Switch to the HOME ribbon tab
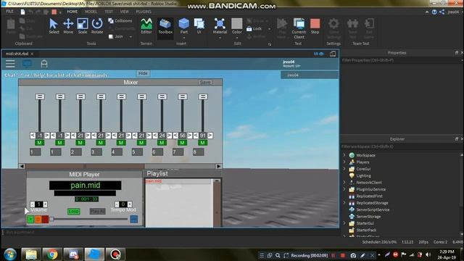The height and width of the screenshot is (261, 464). pos(72,12)
